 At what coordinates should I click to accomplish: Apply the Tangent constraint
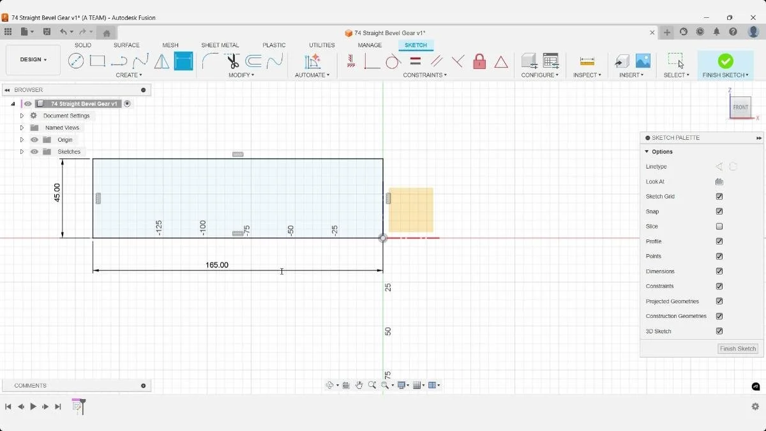pos(393,61)
